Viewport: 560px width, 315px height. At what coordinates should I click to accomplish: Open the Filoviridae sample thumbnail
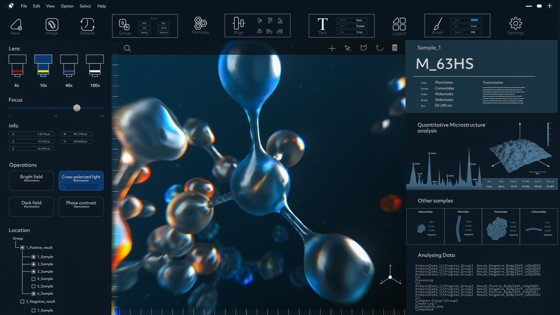coord(463,227)
